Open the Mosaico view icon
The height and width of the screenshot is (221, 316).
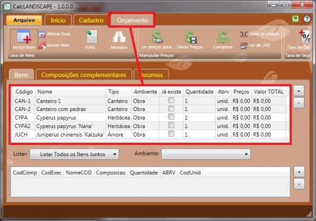pos(119,37)
